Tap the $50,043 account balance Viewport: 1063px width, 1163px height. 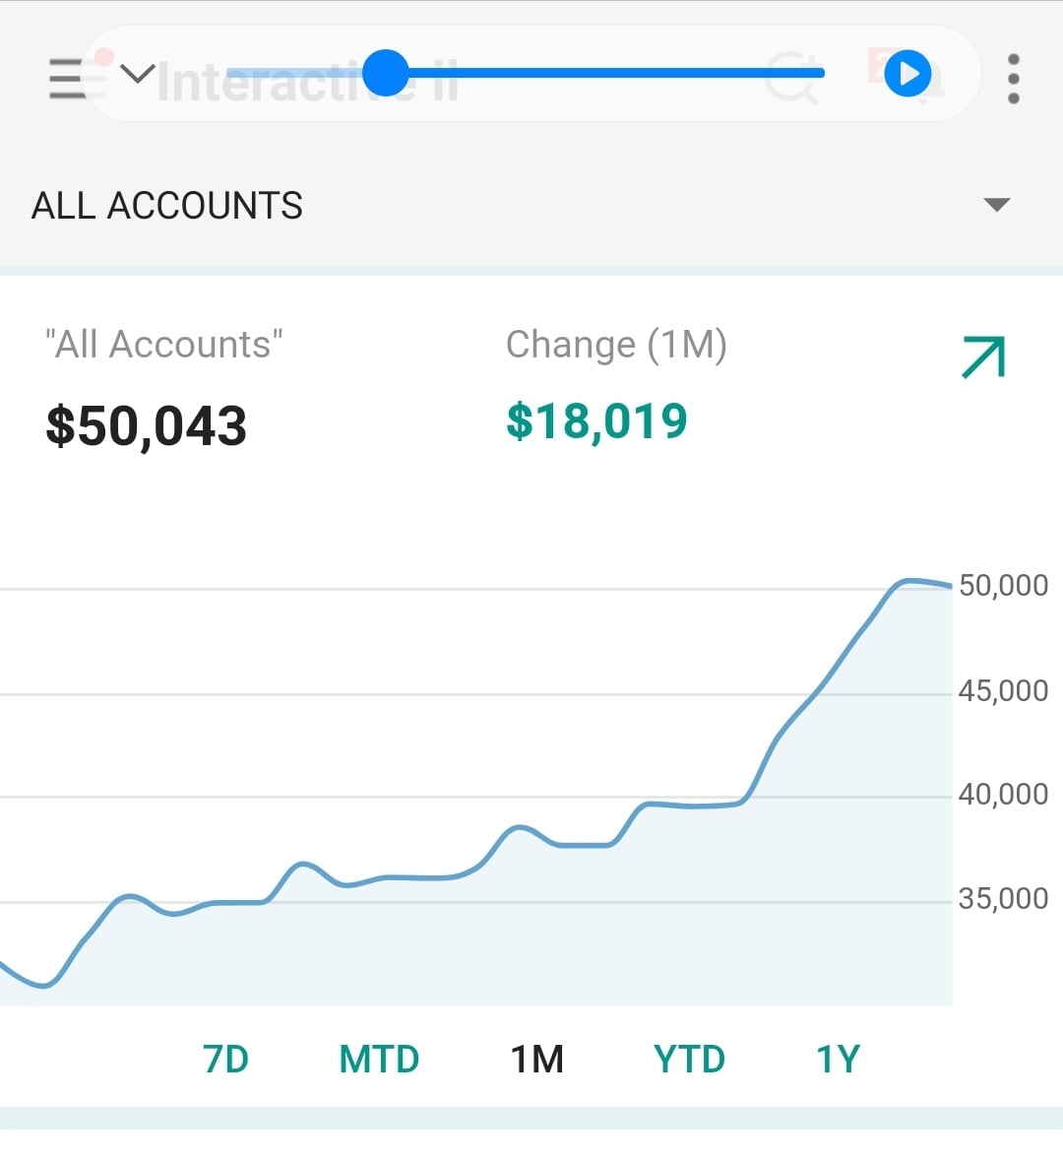coord(146,425)
